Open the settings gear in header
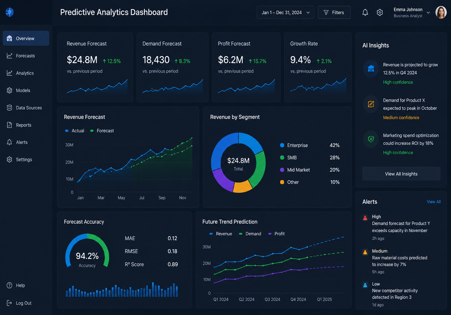This screenshot has height=315, width=451. pos(380,12)
